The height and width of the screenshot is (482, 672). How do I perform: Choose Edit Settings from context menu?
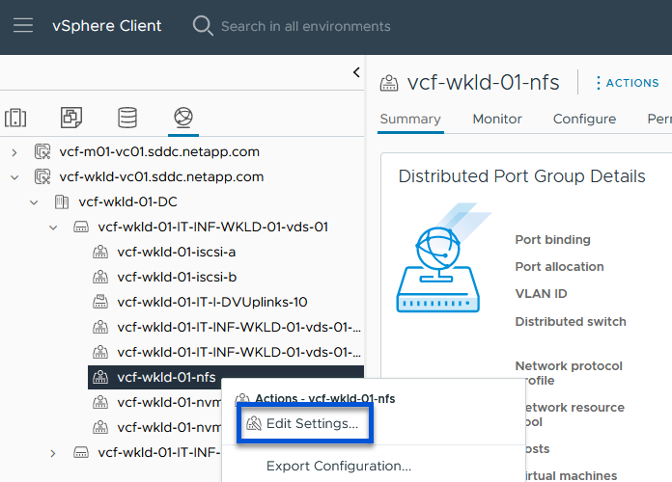point(312,423)
